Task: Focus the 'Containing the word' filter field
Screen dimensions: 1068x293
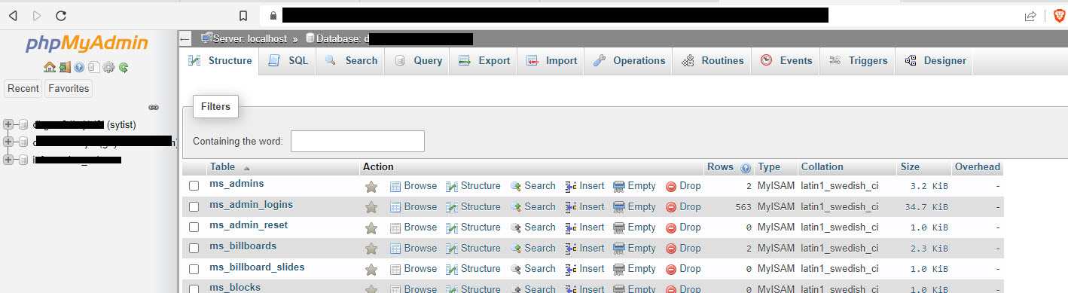Action: [358, 141]
